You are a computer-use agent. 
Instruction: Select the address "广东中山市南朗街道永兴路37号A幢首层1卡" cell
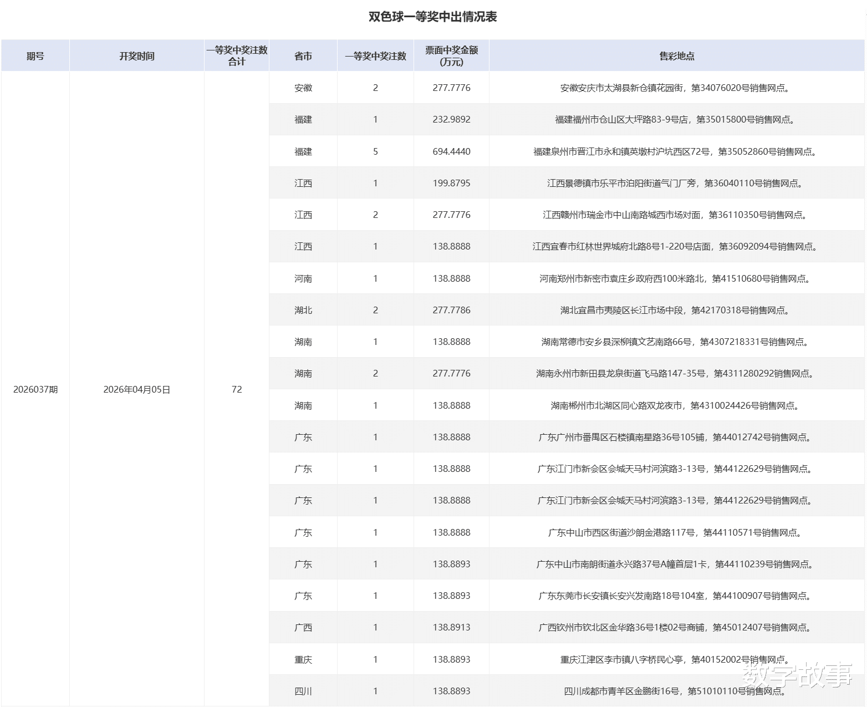[677, 564]
